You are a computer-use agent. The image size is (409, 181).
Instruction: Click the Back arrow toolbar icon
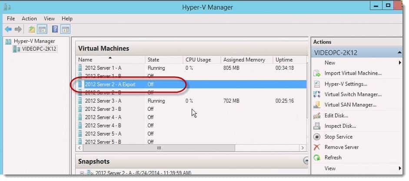[x=8, y=29]
